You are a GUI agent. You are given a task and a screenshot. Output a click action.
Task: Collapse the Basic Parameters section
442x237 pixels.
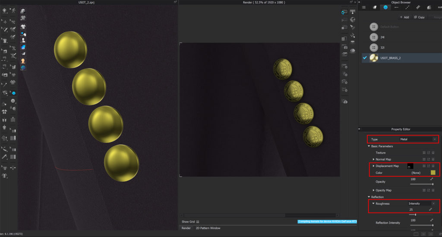pyautogui.click(x=369, y=146)
